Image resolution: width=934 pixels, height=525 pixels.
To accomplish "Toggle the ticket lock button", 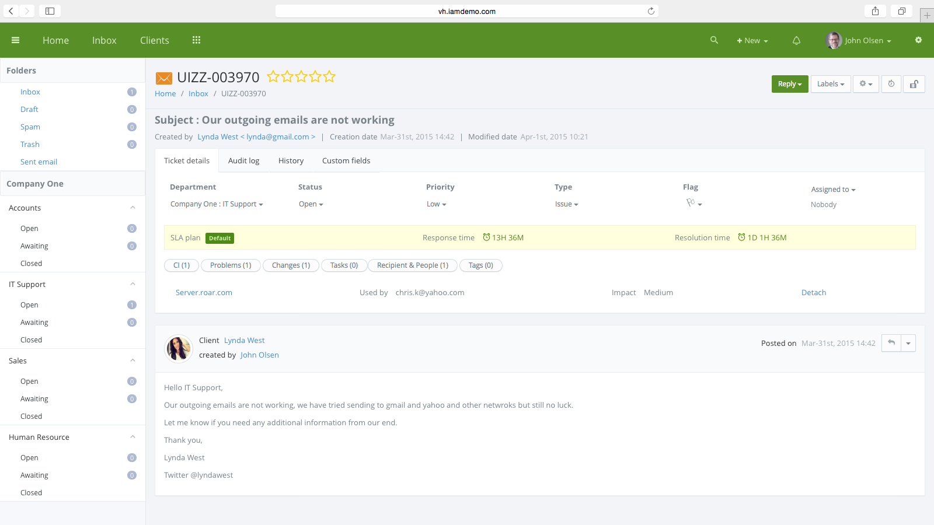I will [x=914, y=84].
